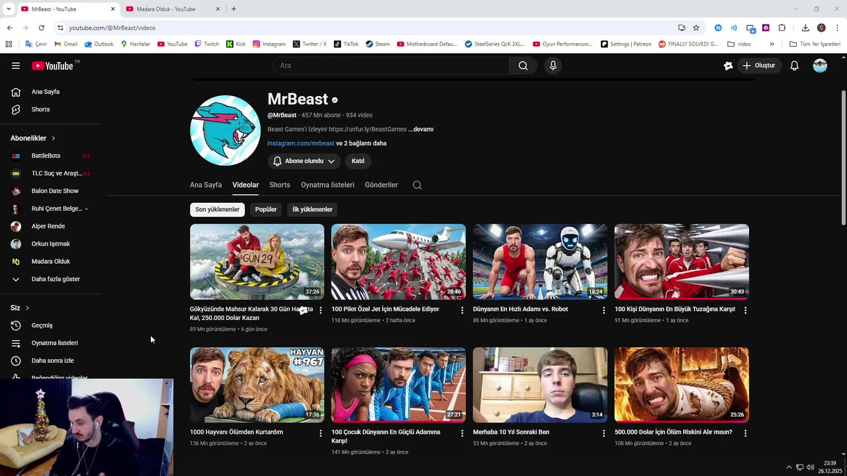Switch to Gönderiler tab
The height and width of the screenshot is (476, 847).
click(381, 185)
